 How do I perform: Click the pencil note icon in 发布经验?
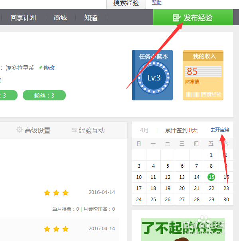[x=177, y=18]
